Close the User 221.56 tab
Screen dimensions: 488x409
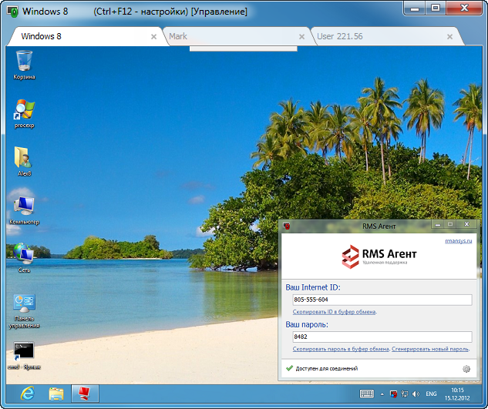point(449,37)
